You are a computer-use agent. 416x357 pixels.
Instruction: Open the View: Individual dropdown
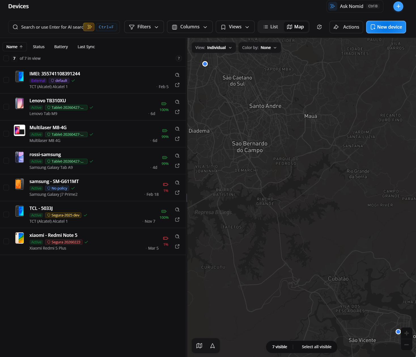pyautogui.click(x=213, y=48)
